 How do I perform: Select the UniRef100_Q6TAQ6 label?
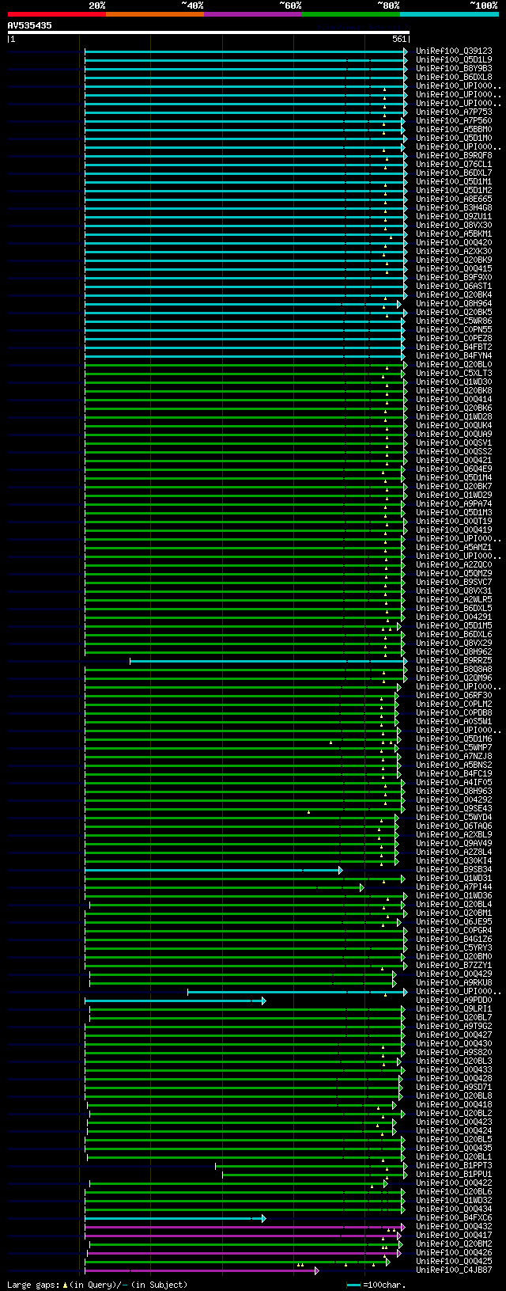point(454,826)
